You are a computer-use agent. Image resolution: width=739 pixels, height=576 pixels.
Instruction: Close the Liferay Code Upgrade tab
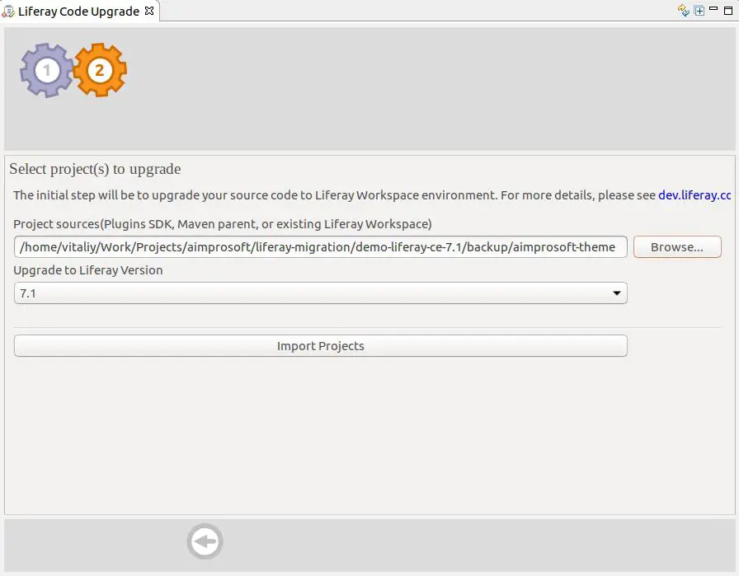(149, 11)
